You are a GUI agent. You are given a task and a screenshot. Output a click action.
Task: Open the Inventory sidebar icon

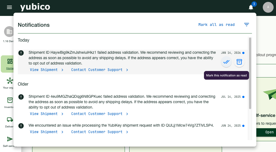[10, 102]
